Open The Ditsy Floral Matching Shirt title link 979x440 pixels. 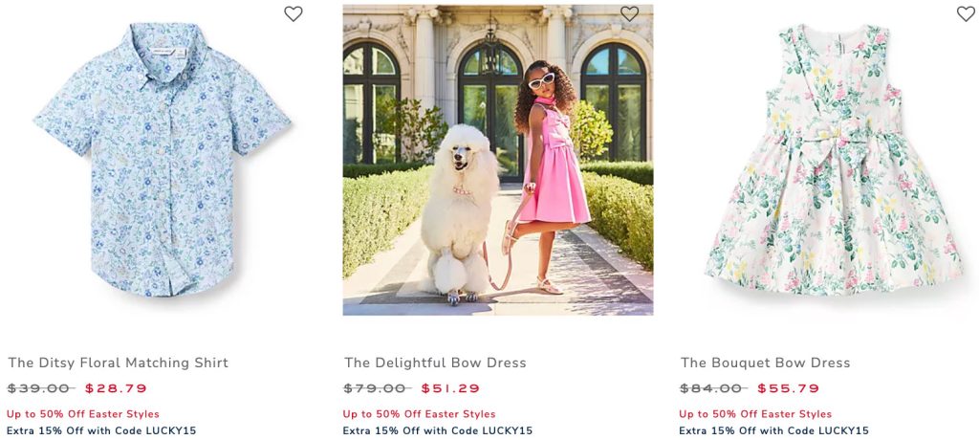coord(119,363)
